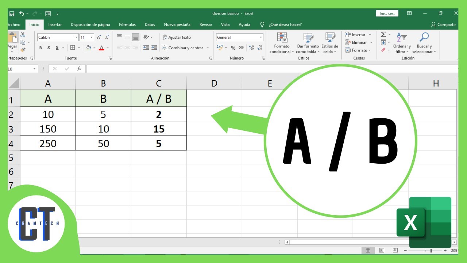Click Insertar in the Celdas group

358,35
